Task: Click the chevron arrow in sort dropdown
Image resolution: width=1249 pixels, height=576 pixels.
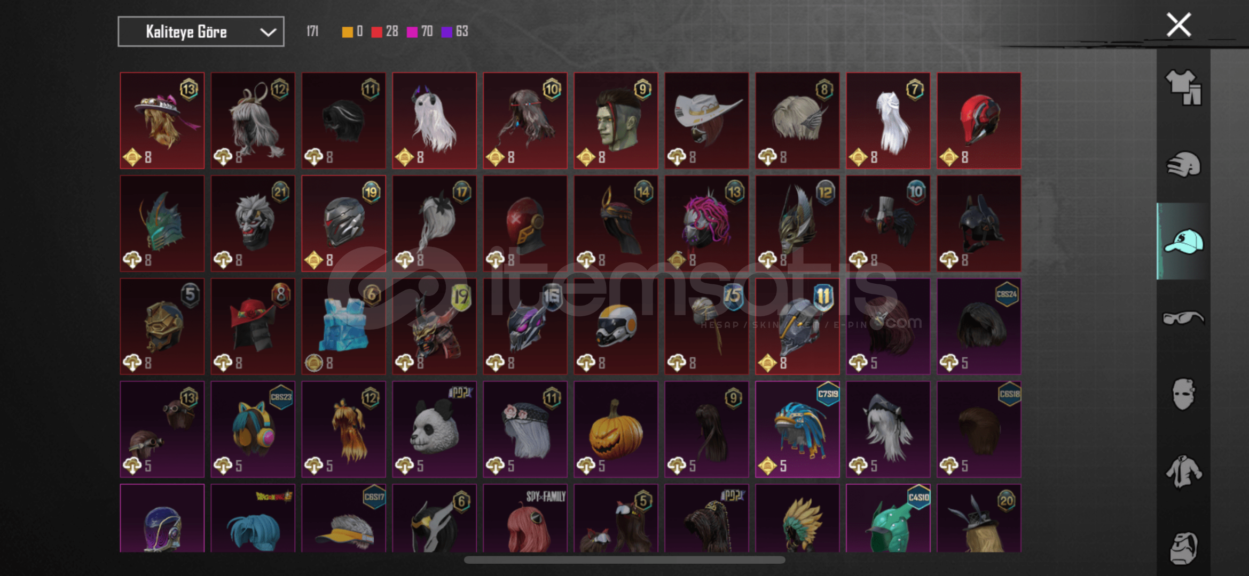Action: [268, 32]
